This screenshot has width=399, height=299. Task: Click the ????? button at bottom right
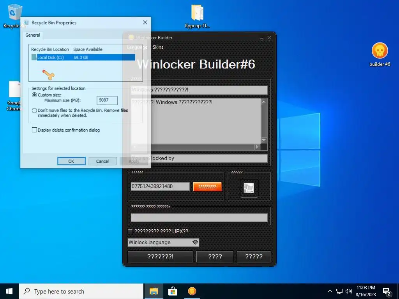pos(254,257)
